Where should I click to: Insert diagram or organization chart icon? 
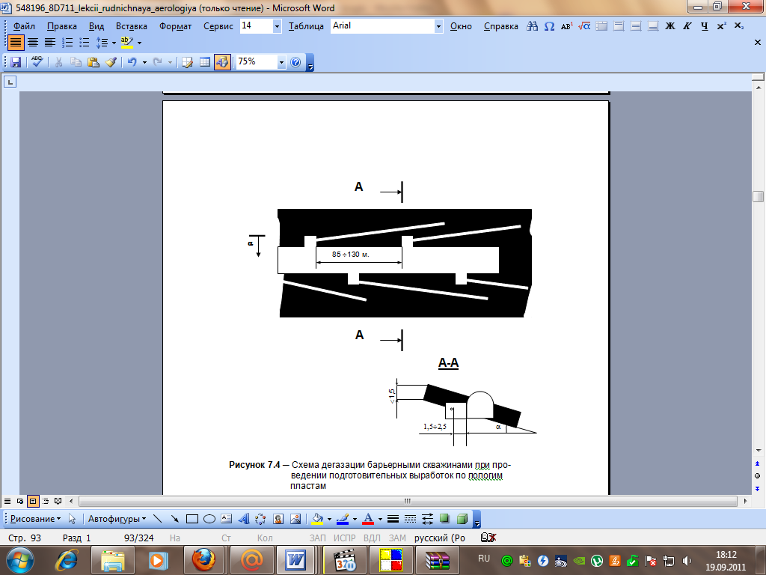(260, 519)
